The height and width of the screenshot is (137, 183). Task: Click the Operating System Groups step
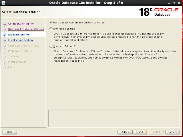point(24,46)
